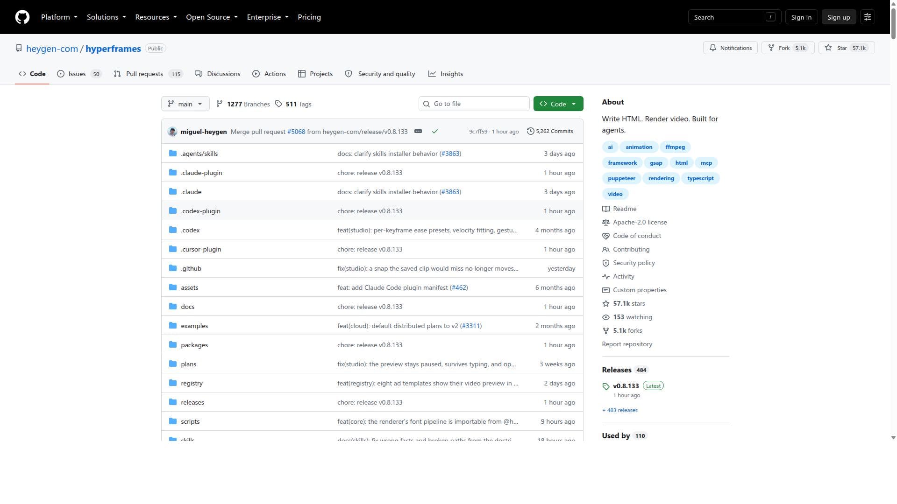This screenshot has height=504, width=897.
Task: Click the commit history clock icon
Action: (x=530, y=132)
